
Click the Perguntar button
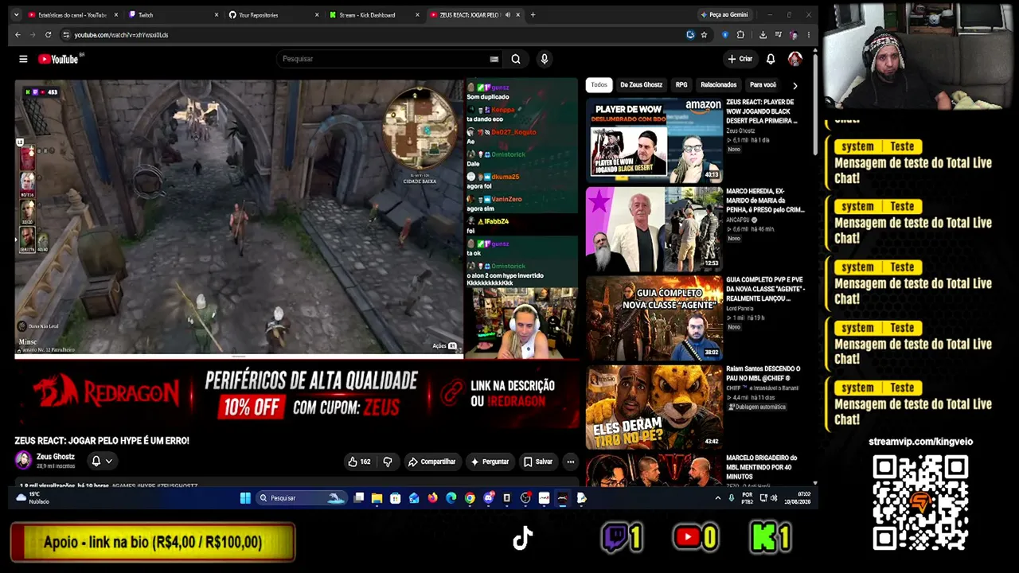[490, 462]
